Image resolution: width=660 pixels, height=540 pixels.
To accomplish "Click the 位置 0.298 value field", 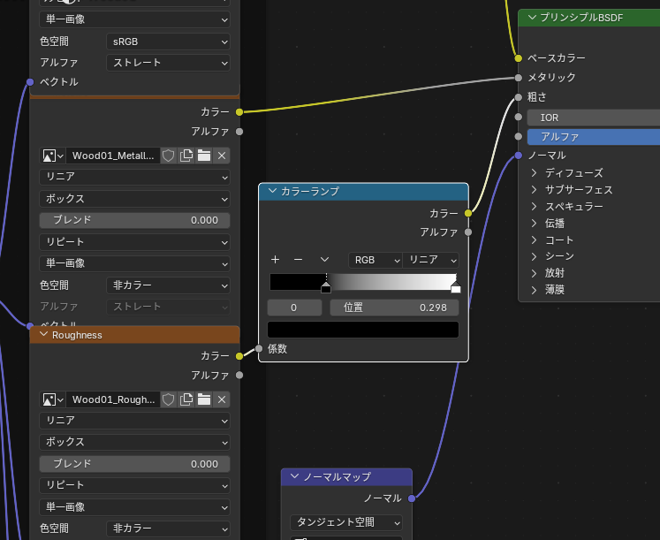I will pyautogui.click(x=394, y=308).
